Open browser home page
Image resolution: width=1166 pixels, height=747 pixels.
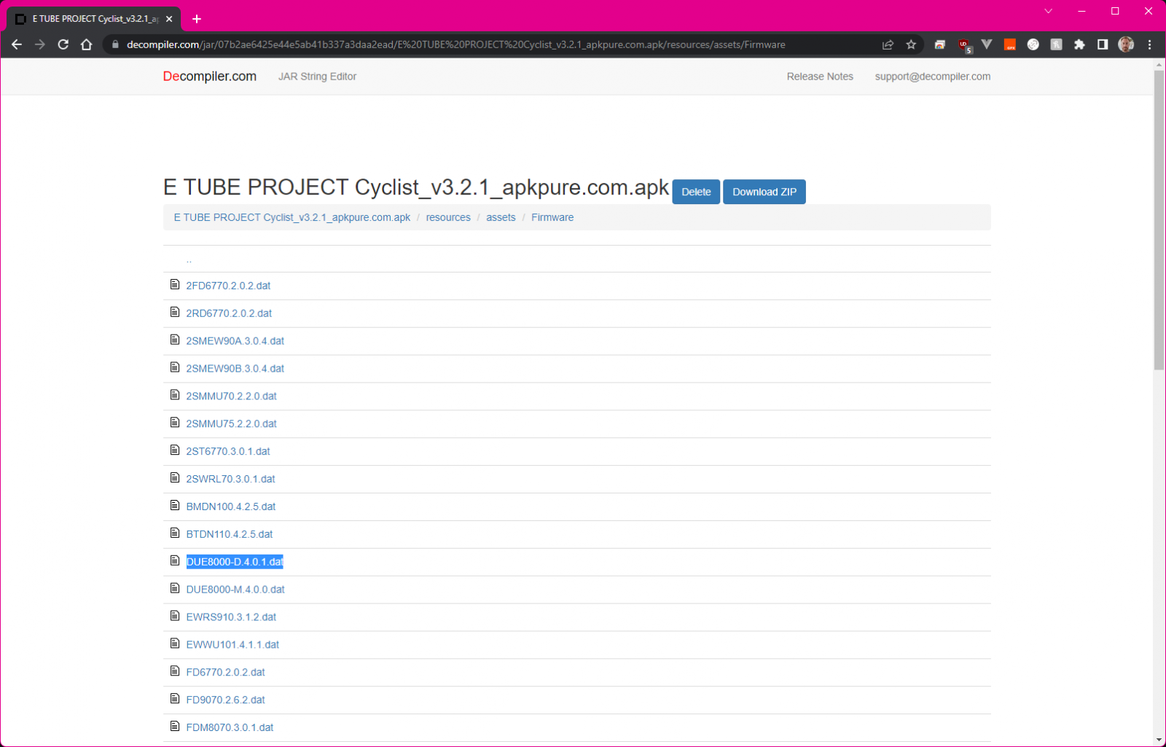click(87, 44)
